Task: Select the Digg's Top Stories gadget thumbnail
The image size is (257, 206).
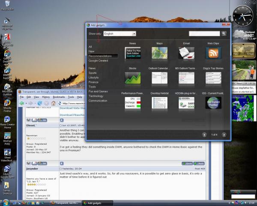Action: pyautogui.click(x=213, y=78)
